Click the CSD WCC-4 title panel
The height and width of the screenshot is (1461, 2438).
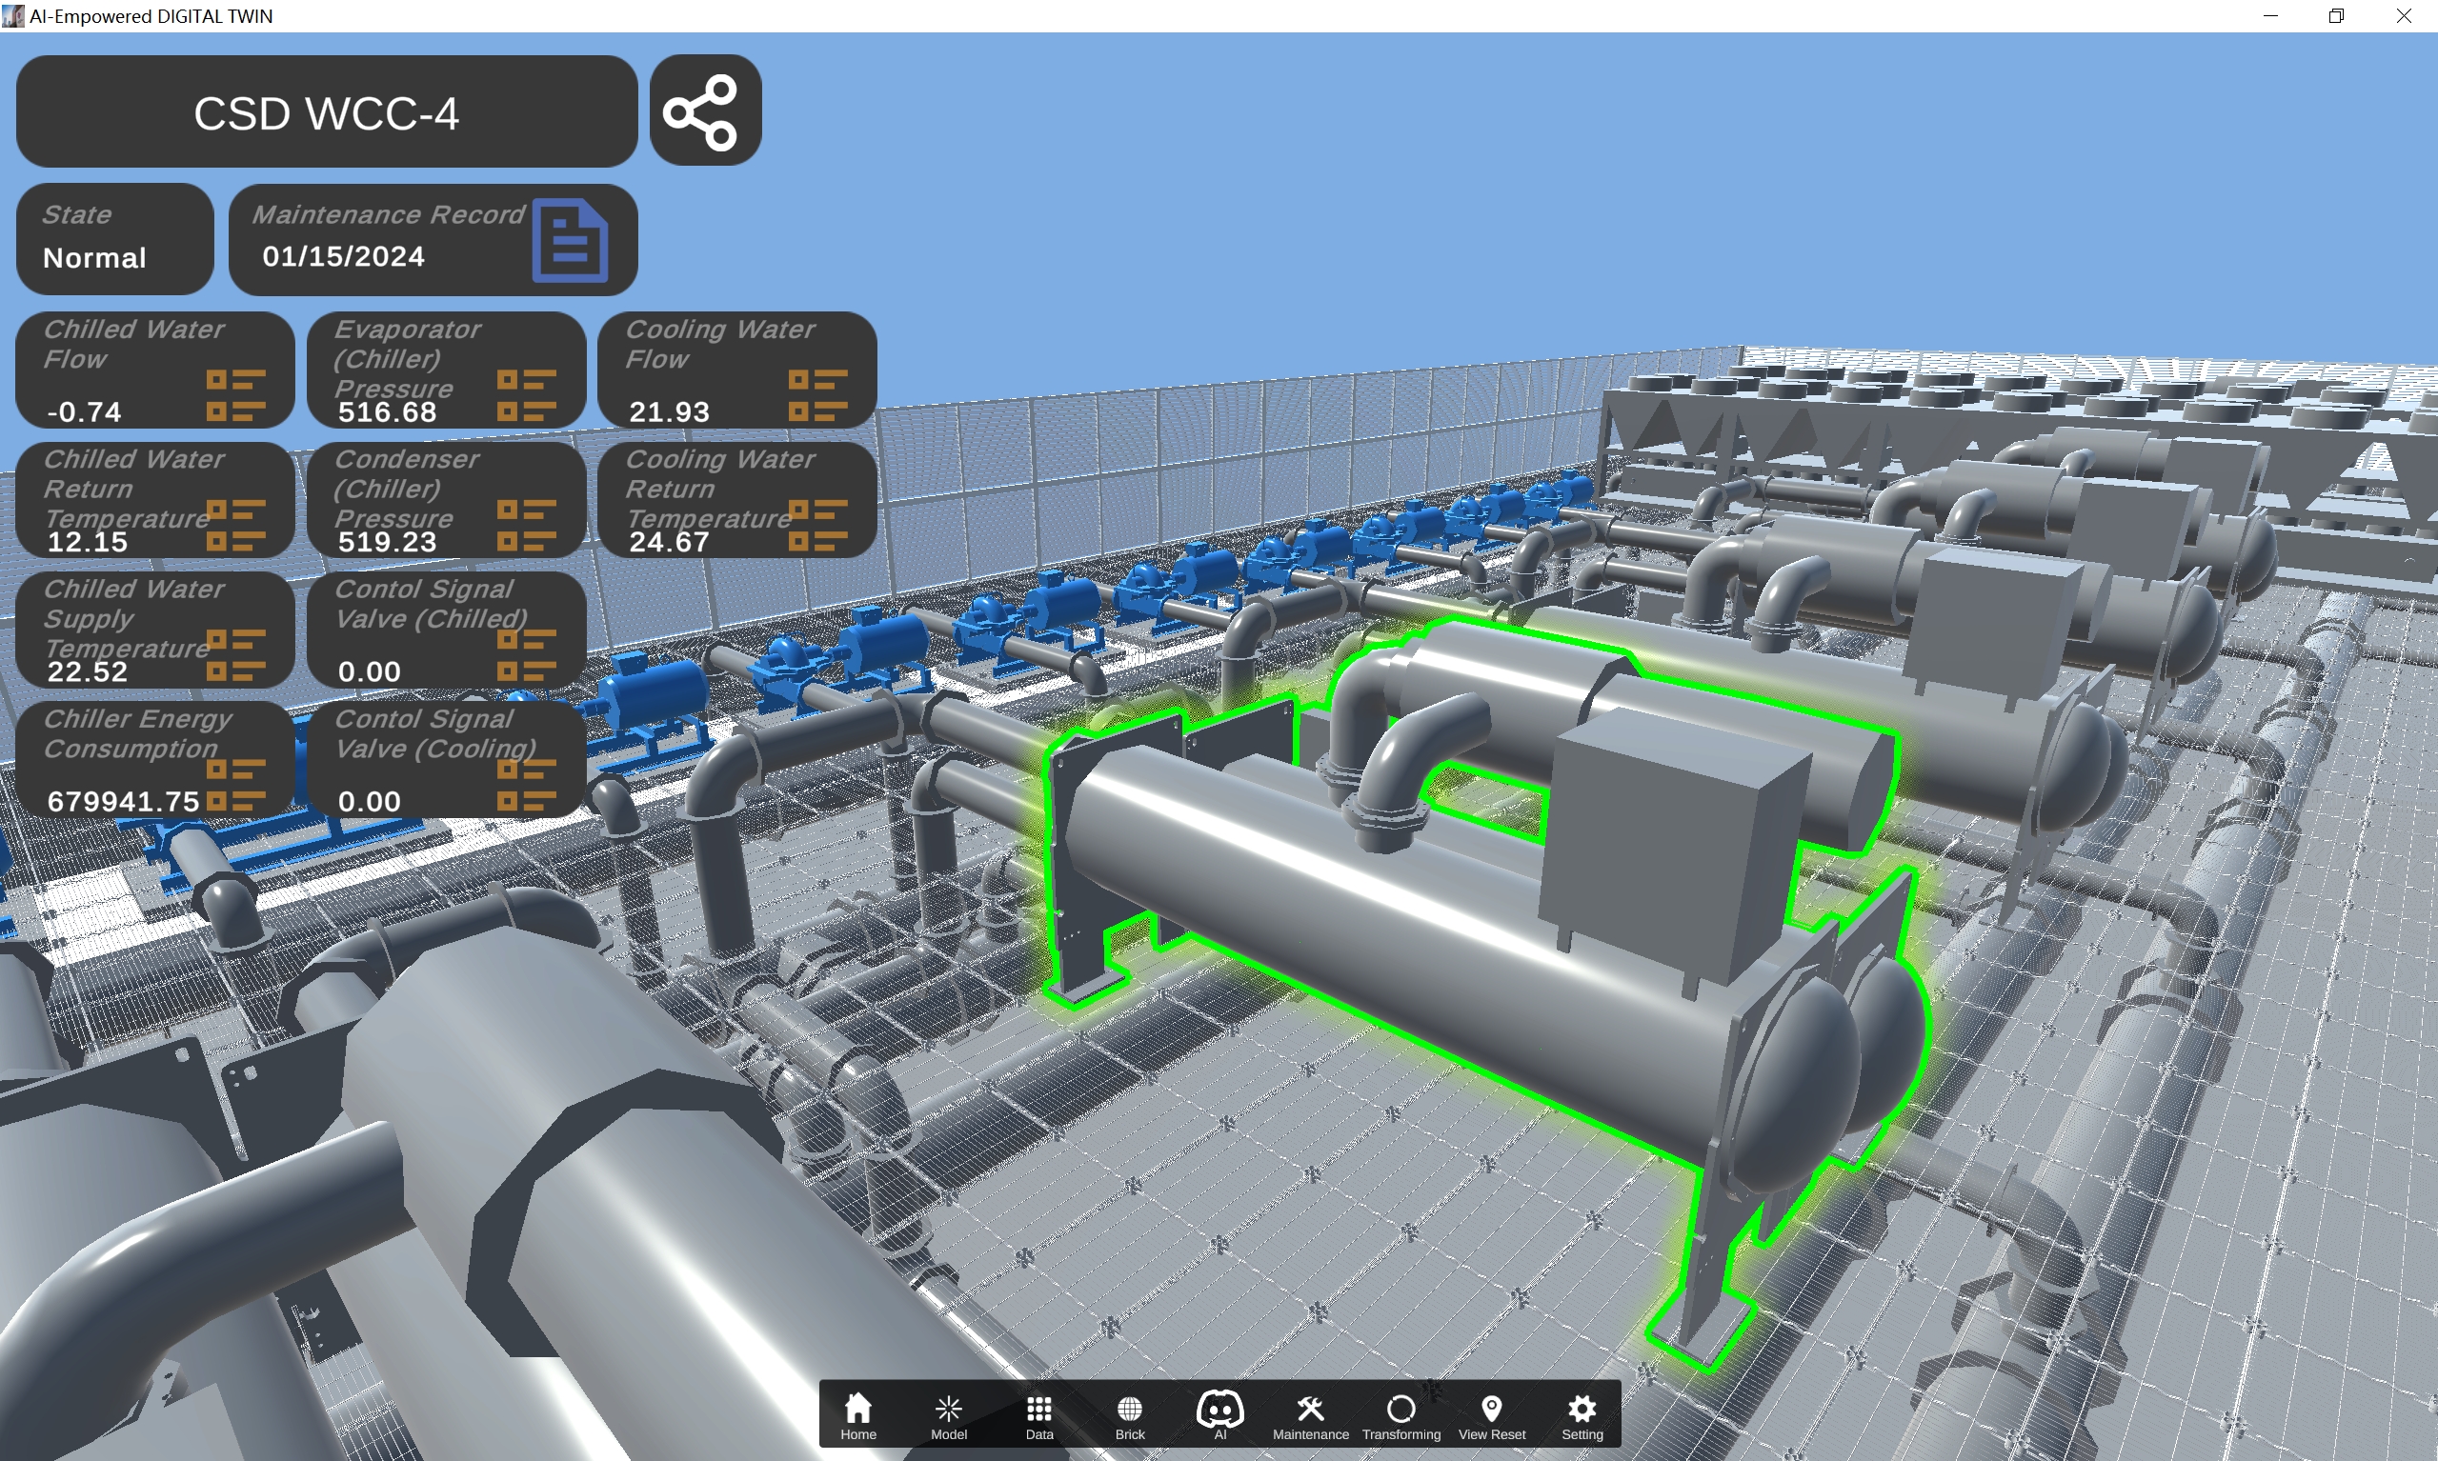click(x=326, y=112)
